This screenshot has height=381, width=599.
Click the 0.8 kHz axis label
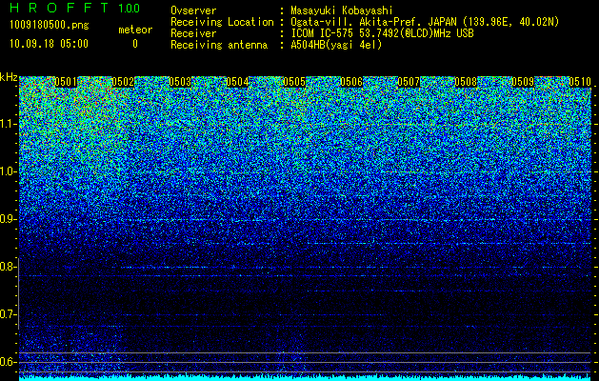(x=7, y=267)
